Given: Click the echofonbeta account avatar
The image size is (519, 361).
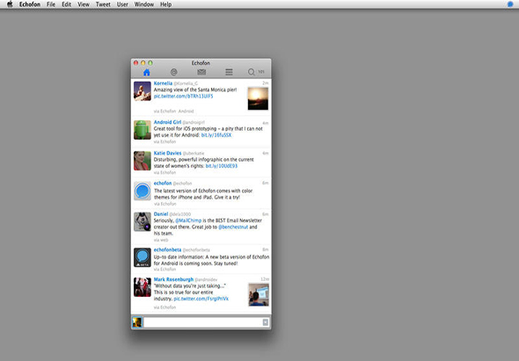Looking at the screenshot, I should [143, 257].
